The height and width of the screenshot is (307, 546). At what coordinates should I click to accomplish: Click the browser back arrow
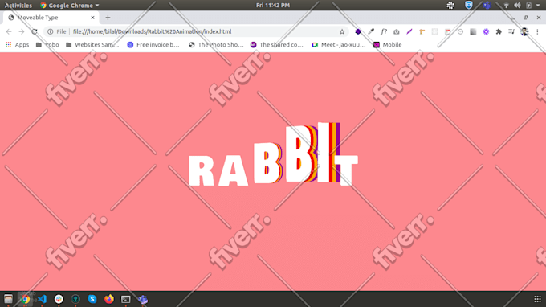(x=9, y=31)
